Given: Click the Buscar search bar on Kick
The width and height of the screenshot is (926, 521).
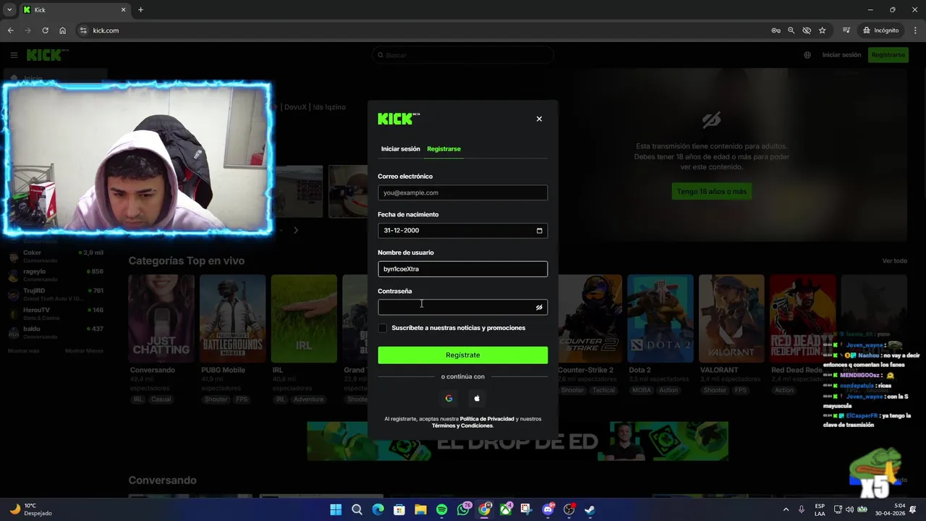Looking at the screenshot, I should click(462, 55).
